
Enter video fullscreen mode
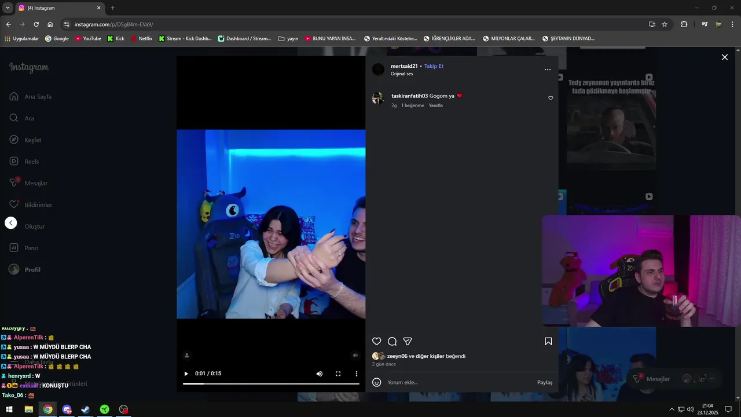[x=338, y=374]
